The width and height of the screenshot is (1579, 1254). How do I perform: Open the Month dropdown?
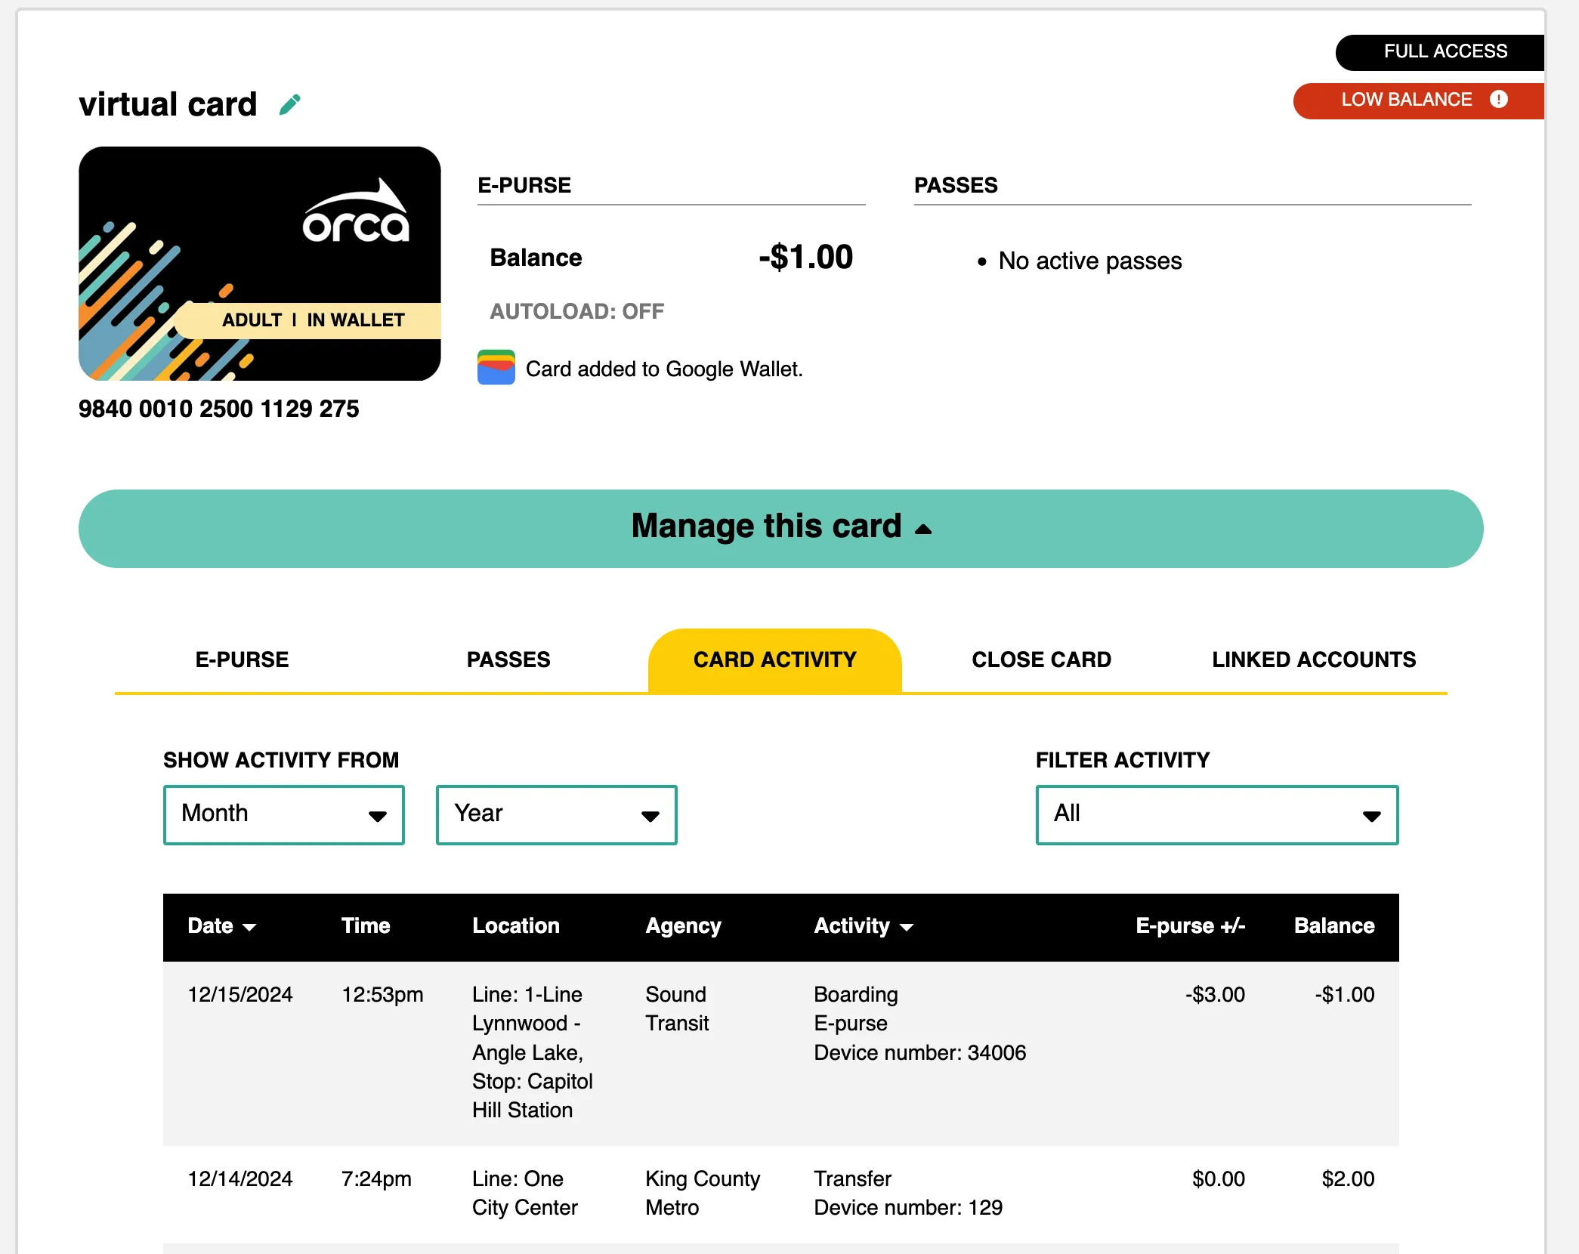tap(284, 814)
